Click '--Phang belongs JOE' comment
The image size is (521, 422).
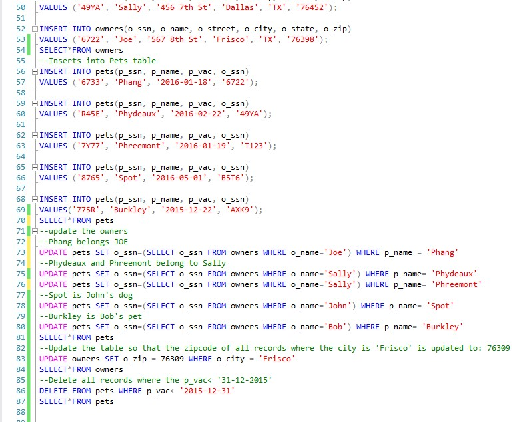coord(83,242)
